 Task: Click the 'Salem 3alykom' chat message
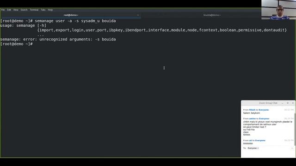(252, 113)
